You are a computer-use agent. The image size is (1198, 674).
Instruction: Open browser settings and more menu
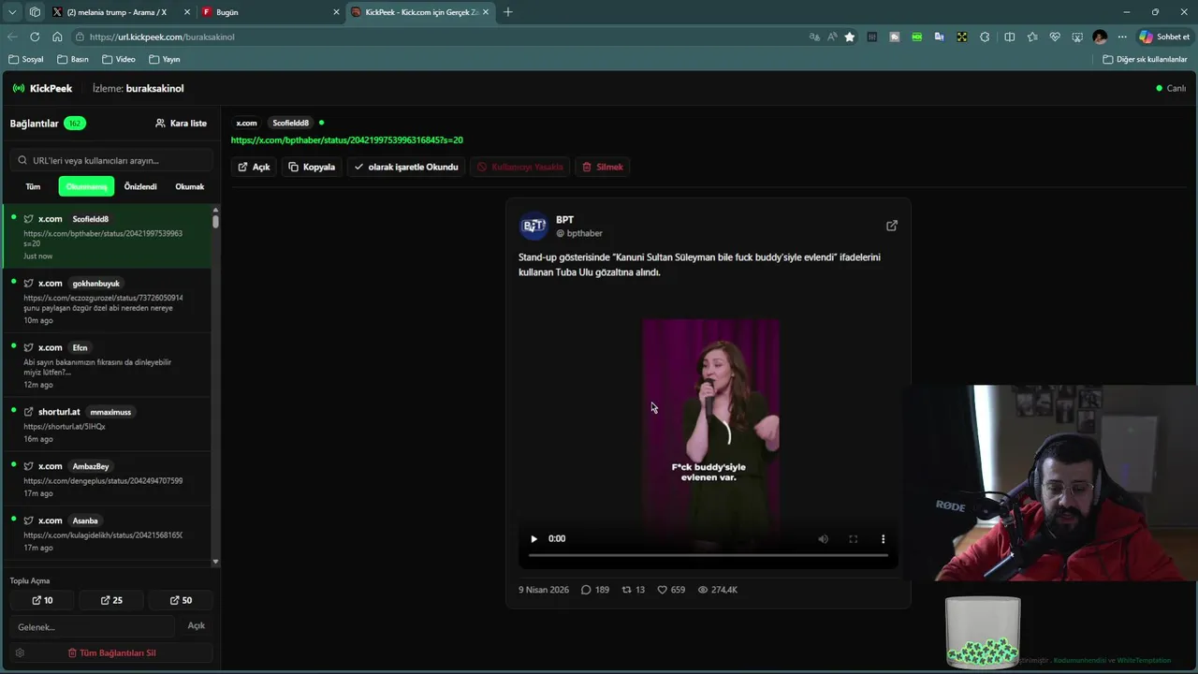[x=1122, y=37]
